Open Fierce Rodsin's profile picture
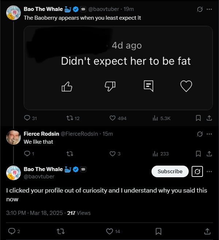219x240 pixels. [x=14, y=137]
